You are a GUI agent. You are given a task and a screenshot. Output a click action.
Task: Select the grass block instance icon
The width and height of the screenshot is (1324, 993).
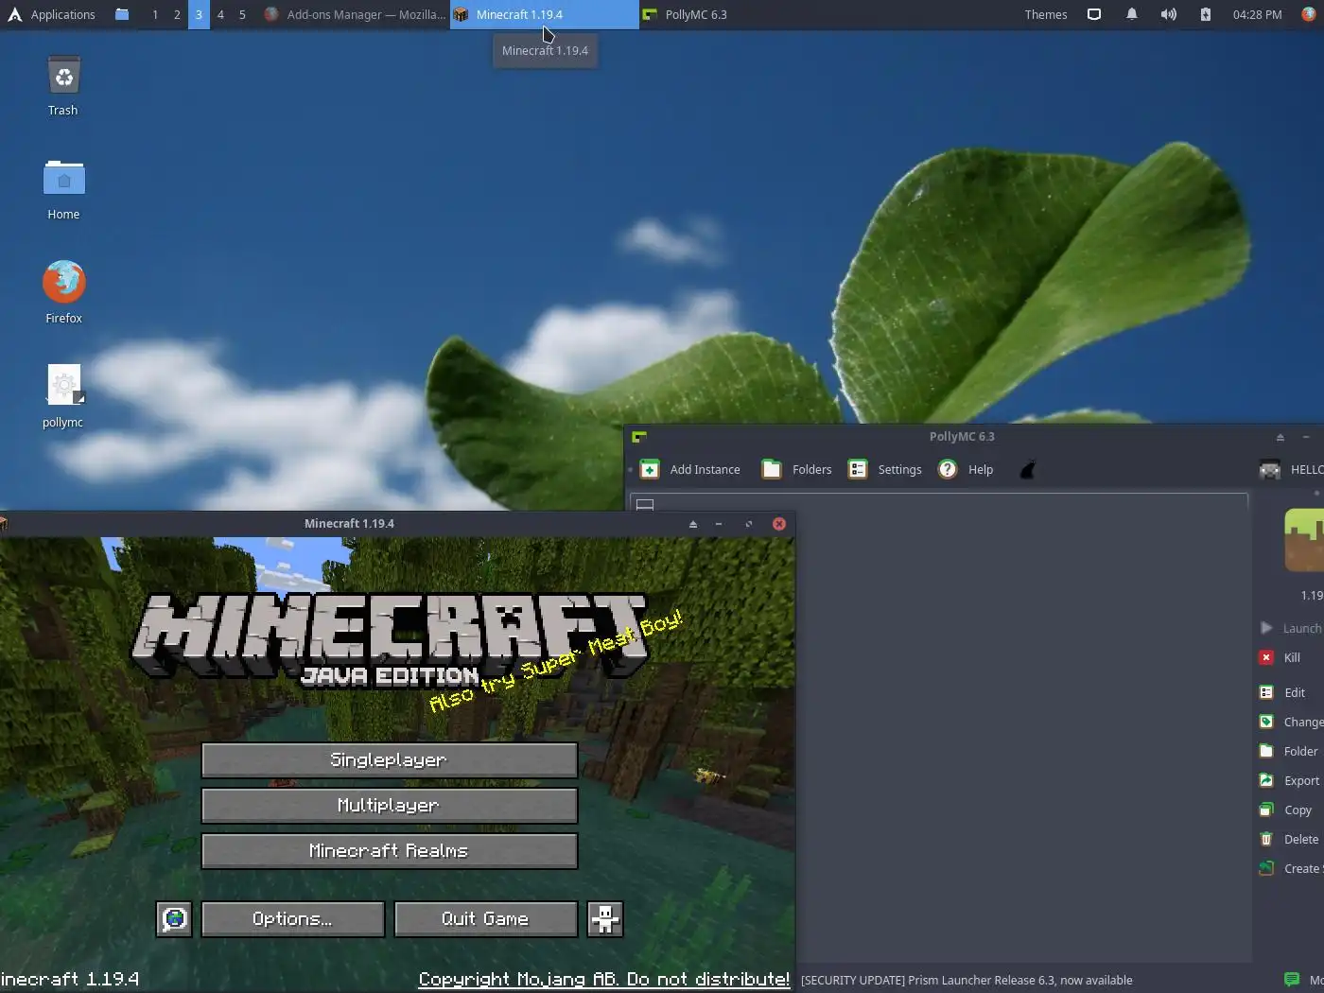[1305, 540]
